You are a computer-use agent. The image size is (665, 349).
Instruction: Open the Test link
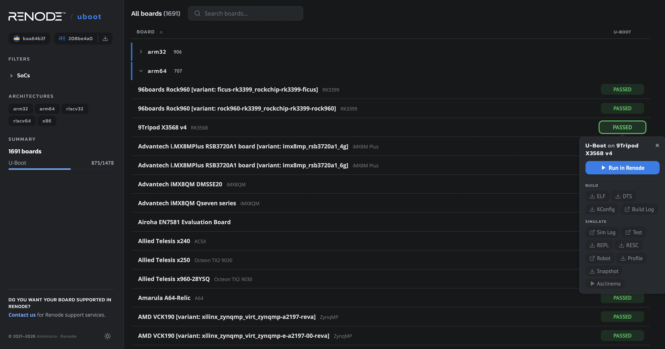click(x=634, y=232)
